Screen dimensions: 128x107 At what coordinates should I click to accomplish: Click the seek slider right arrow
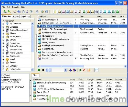pyautogui.click(x=66, y=70)
